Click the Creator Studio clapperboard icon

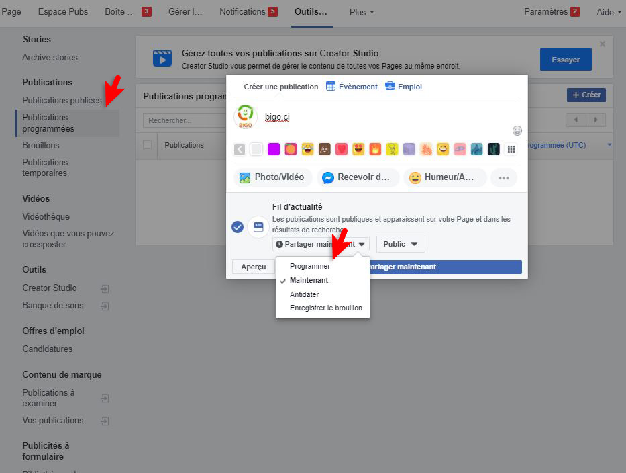(162, 58)
